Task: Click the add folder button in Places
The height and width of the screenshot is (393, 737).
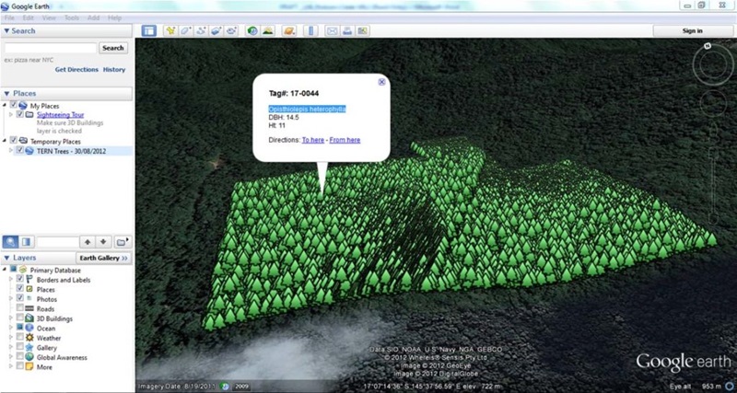Action: click(x=123, y=242)
